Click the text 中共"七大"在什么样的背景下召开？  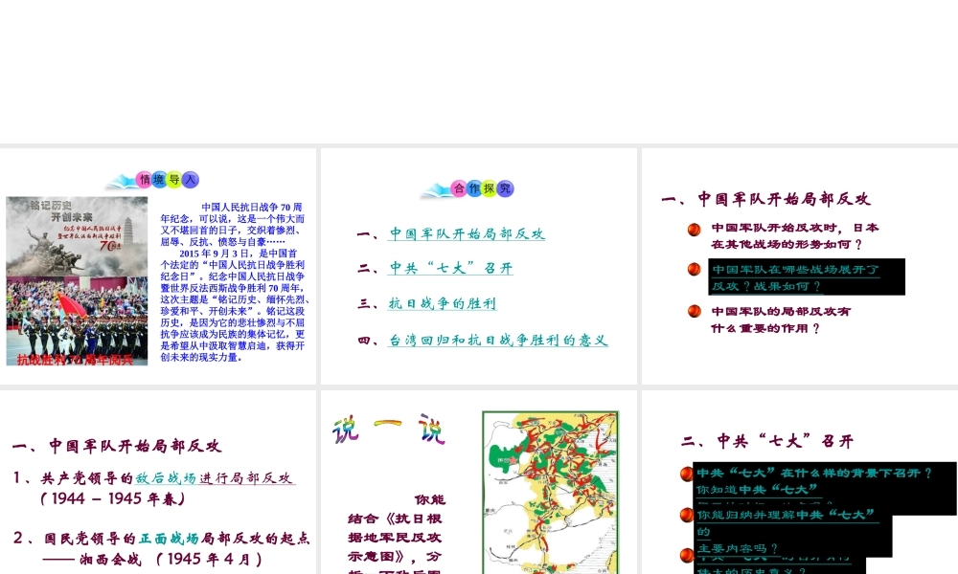(x=814, y=473)
